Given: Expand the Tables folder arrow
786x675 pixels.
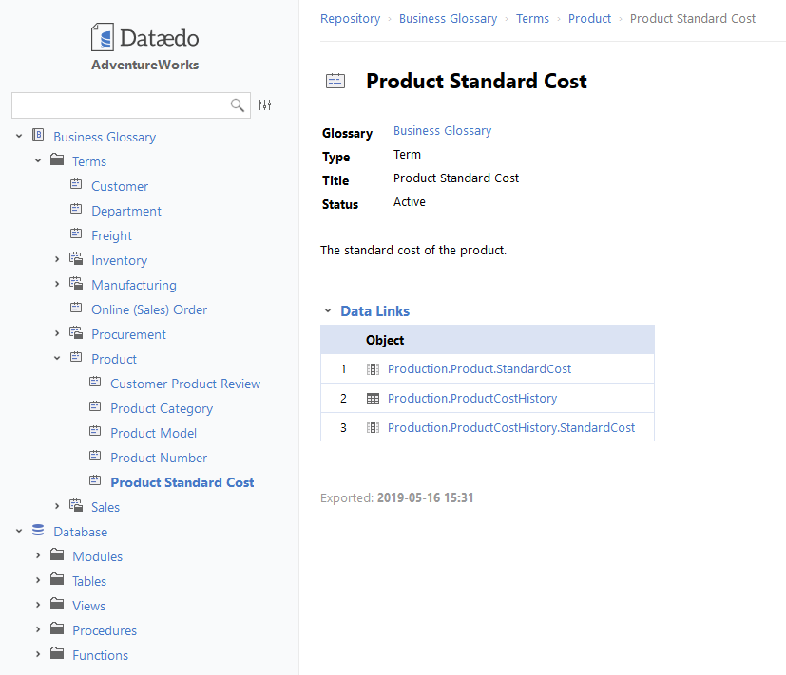Looking at the screenshot, I should tap(38, 580).
